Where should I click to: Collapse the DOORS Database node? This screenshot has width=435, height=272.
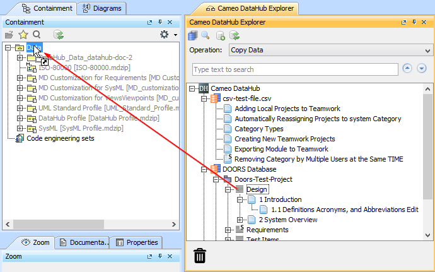tap(204, 169)
